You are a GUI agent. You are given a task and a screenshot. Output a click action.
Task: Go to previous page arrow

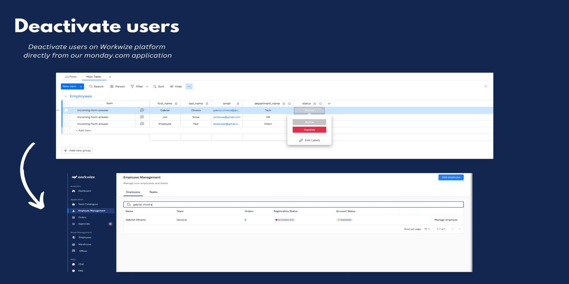point(453,229)
